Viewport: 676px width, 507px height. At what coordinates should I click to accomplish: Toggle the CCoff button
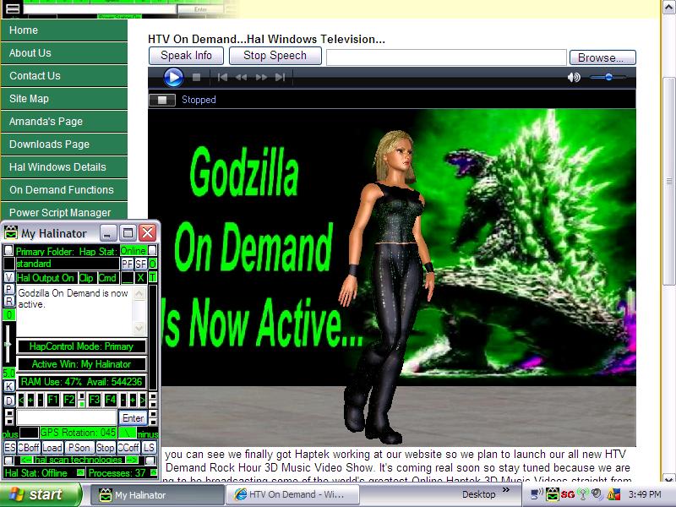(x=128, y=448)
